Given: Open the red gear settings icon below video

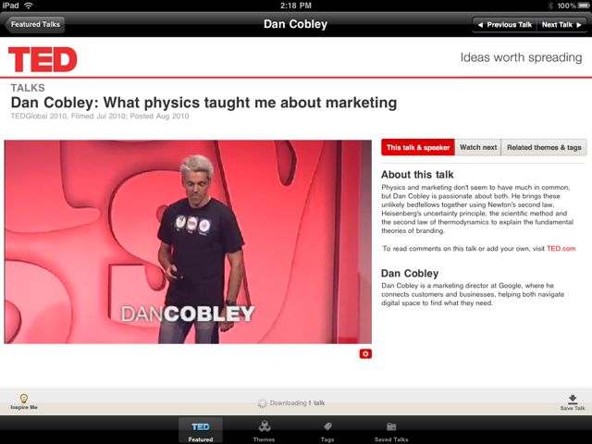Looking at the screenshot, I should (365, 353).
